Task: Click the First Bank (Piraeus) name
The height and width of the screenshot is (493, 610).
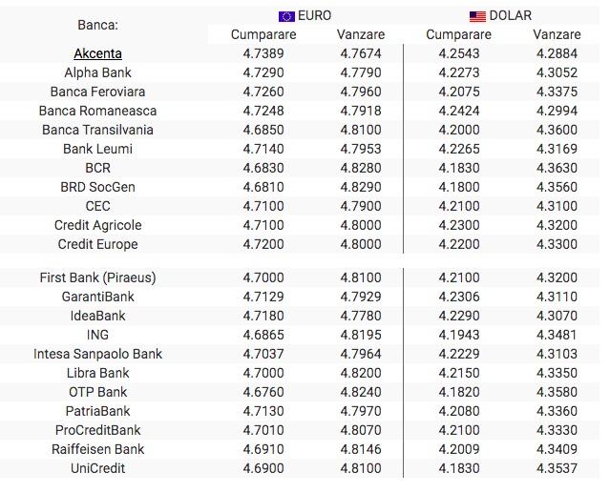Action: [x=97, y=277]
